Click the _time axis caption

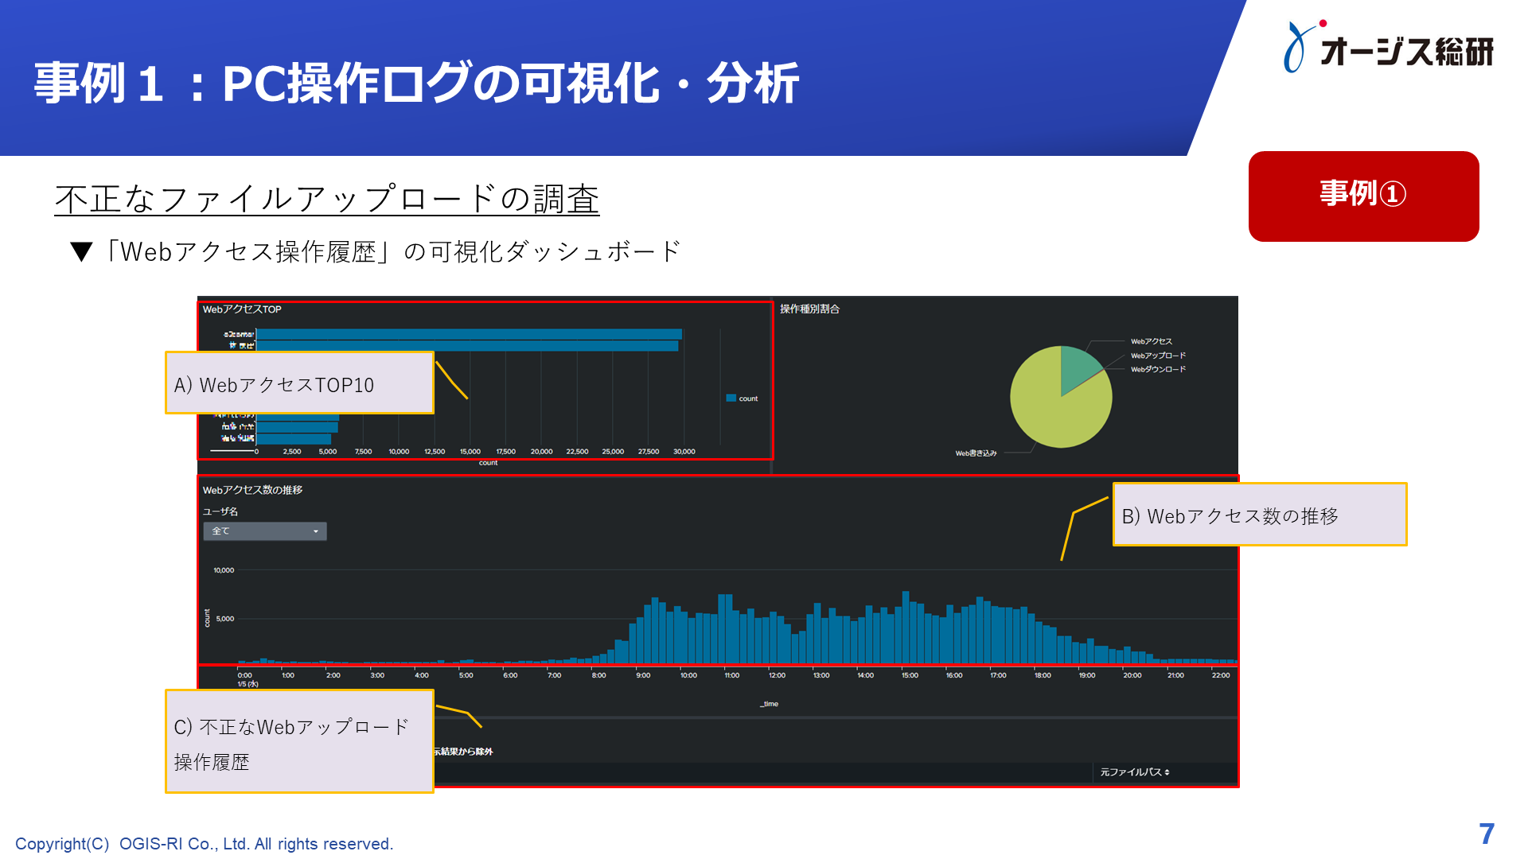pos(769,704)
